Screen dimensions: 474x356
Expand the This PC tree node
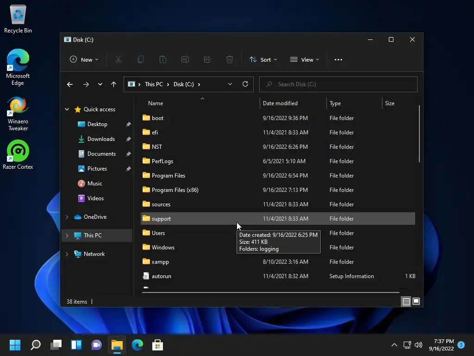(x=67, y=235)
